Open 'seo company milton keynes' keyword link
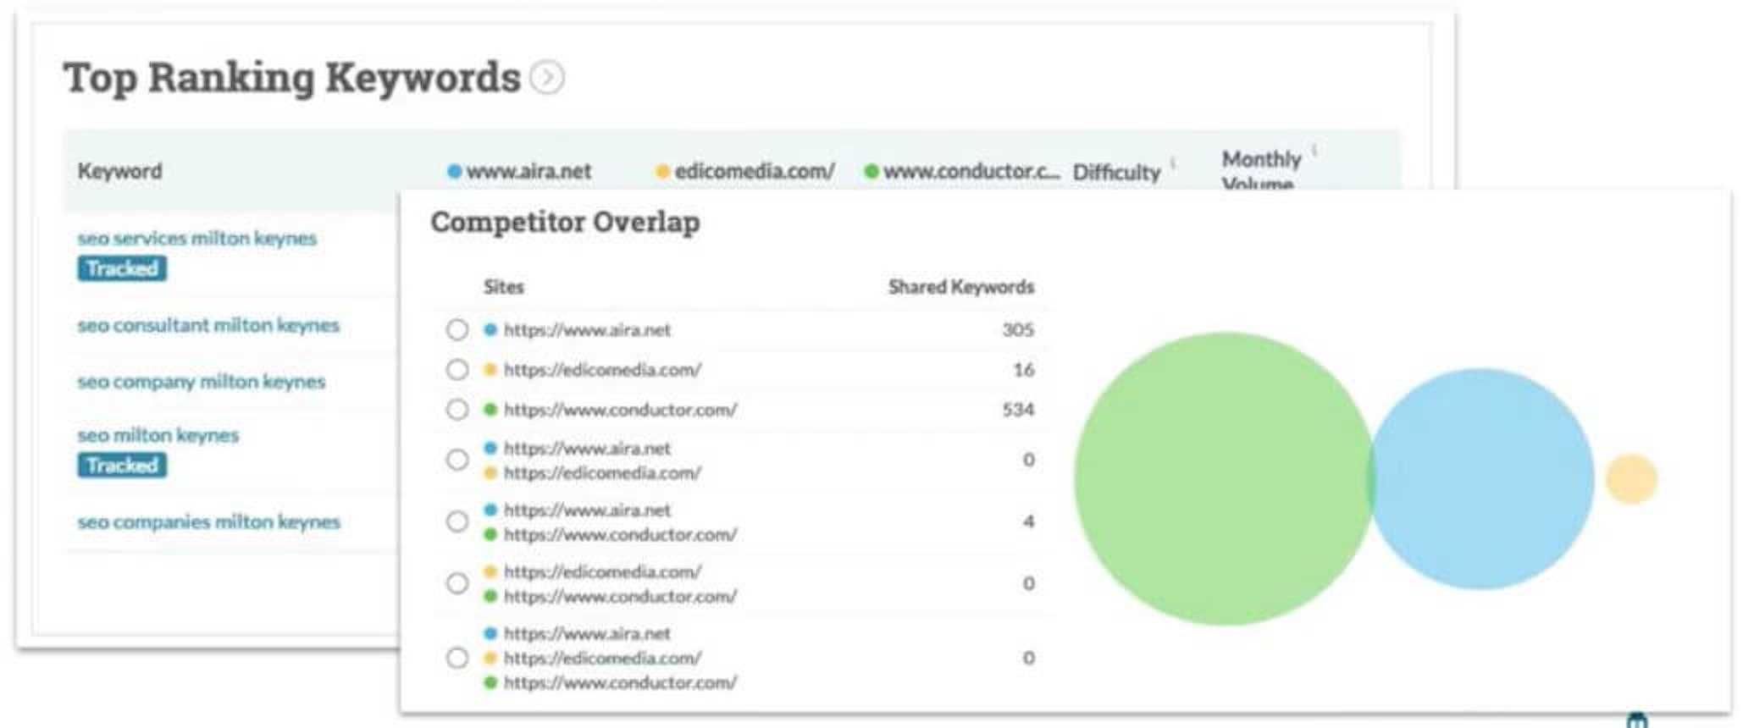 (201, 382)
